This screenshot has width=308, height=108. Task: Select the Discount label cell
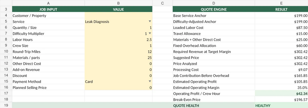pyautogui.click(x=48, y=75)
